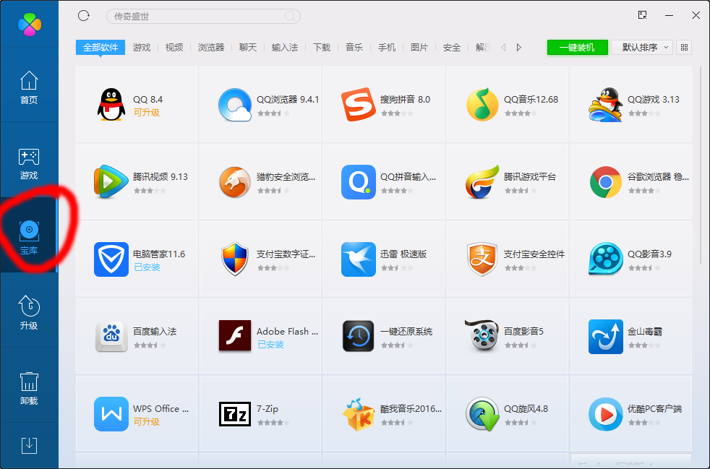Open the download manager icon in sidebar
The height and width of the screenshot is (469, 710).
[29, 446]
